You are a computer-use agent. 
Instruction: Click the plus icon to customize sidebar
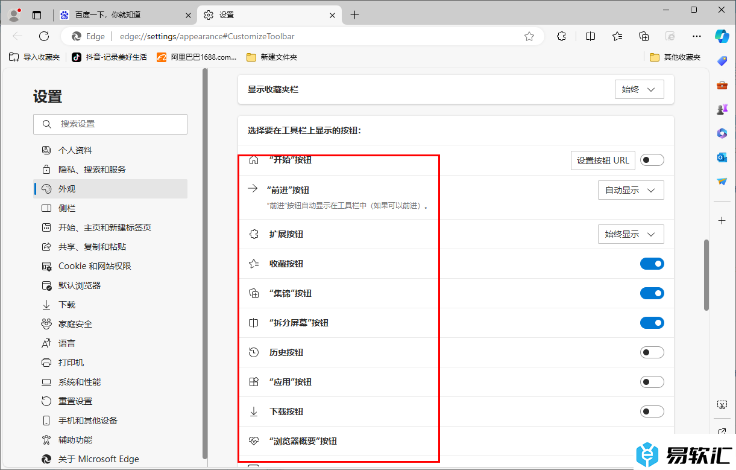click(722, 221)
